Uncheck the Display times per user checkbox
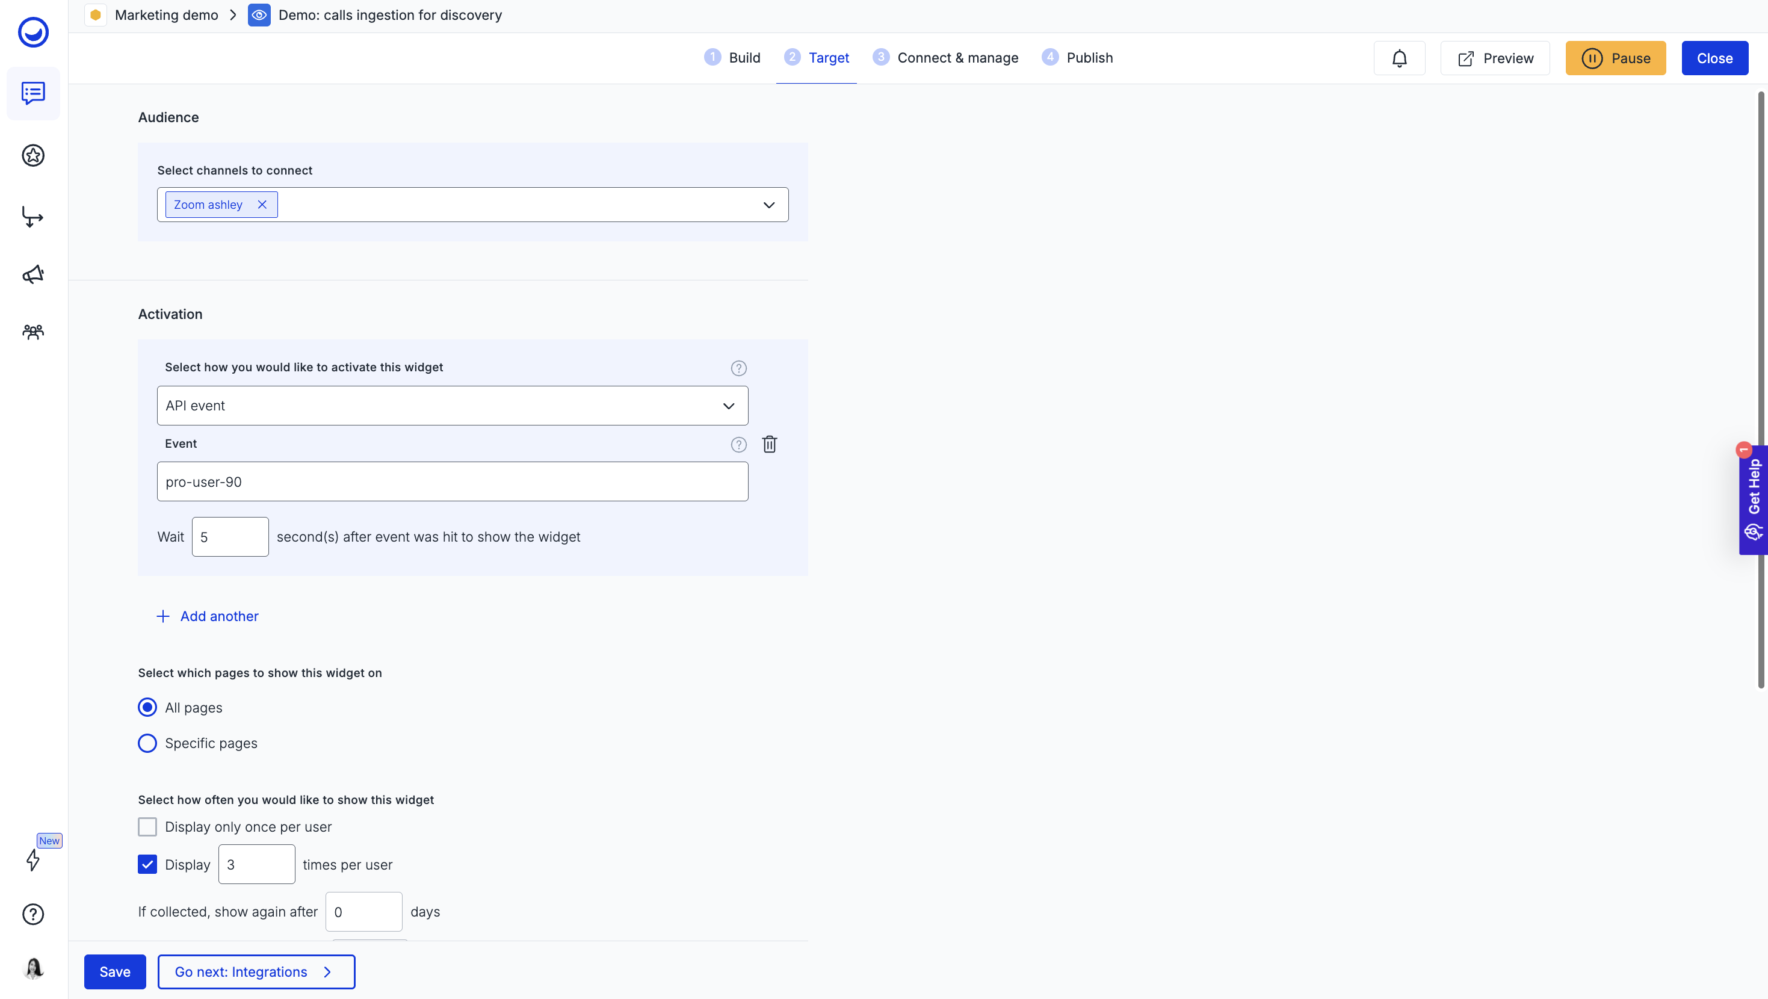Image resolution: width=1768 pixels, height=999 pixels. [x=147, y=864]
